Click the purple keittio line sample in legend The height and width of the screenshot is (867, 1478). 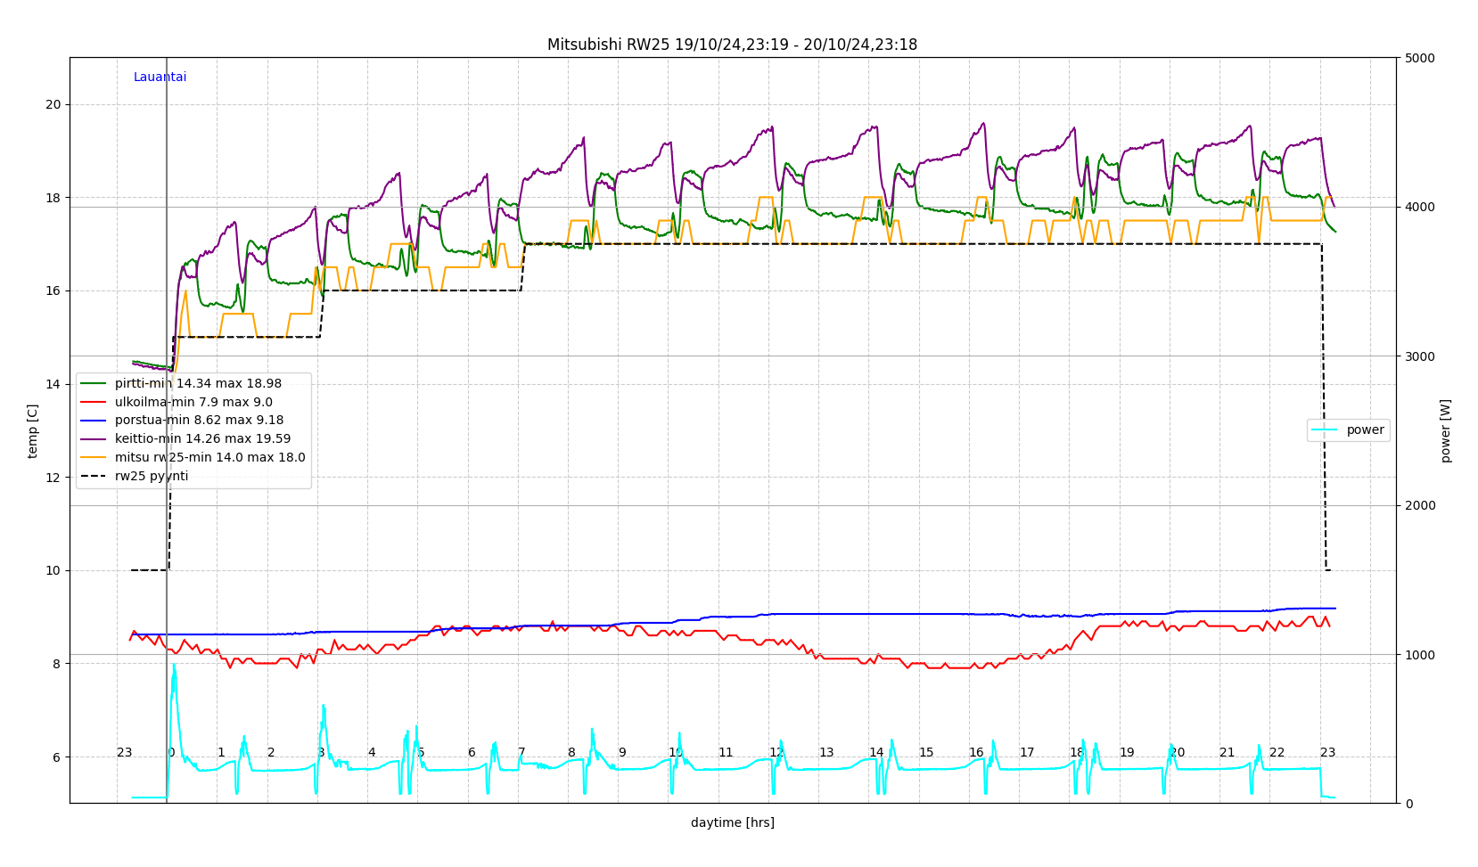[94, 439]
